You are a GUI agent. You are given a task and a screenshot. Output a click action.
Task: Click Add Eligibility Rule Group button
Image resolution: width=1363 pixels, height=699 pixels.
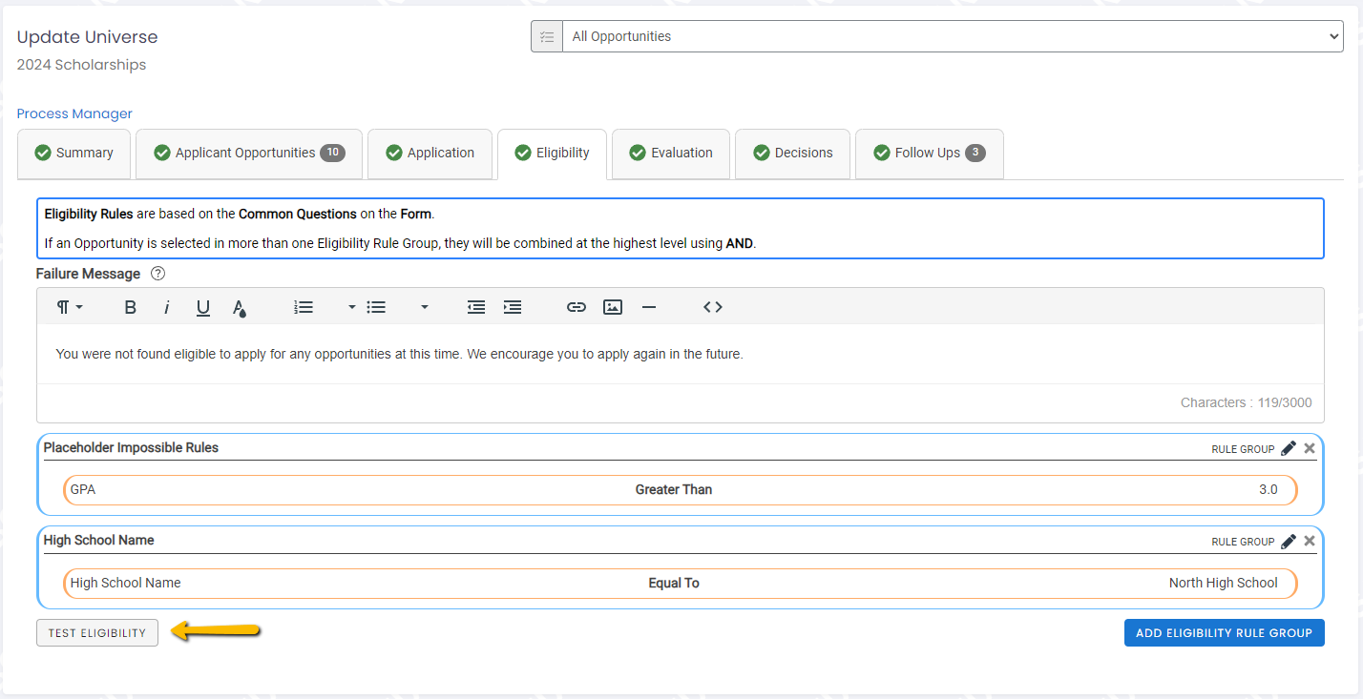coord(1224,633)
